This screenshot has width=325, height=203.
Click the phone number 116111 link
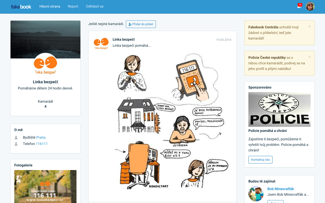point(42,144)
